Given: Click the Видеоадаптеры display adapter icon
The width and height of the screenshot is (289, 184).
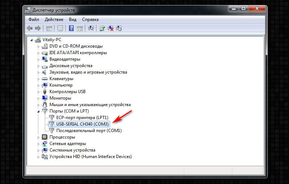Looking at the screenshot, I should click(44, 59).
